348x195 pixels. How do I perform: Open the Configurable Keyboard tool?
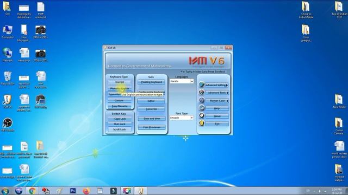click(x=151, y=92)
